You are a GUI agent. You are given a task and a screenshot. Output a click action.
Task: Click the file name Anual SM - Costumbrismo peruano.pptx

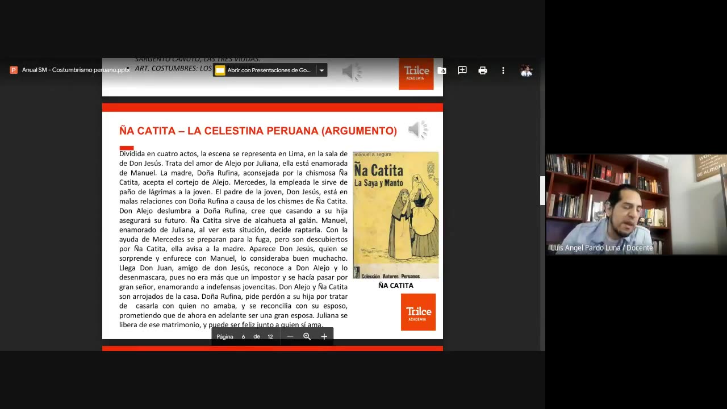[76, 70]
